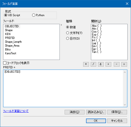Click the ampersand (&) operator button

click(101, 64)
